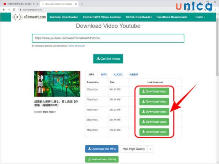
Task: Click the video thumbnail image
Action: (x=57, y=84)
